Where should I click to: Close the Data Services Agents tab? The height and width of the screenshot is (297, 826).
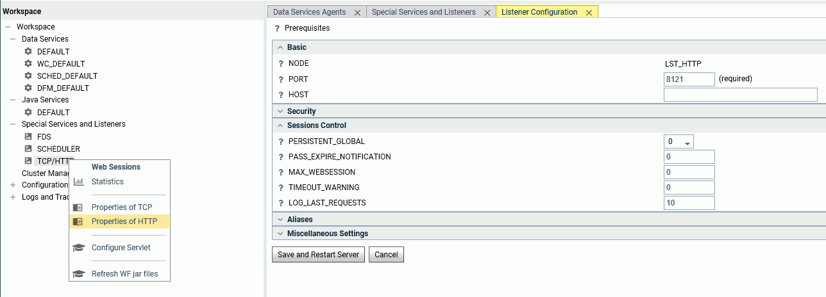[x=358, y=12]
